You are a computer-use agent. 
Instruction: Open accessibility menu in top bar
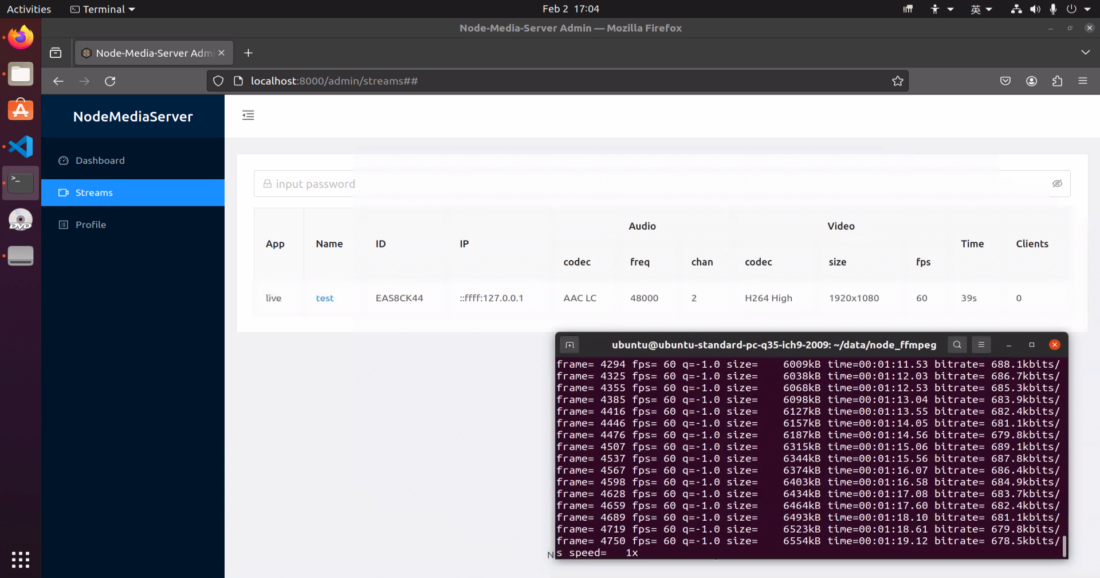coord(941,9)
